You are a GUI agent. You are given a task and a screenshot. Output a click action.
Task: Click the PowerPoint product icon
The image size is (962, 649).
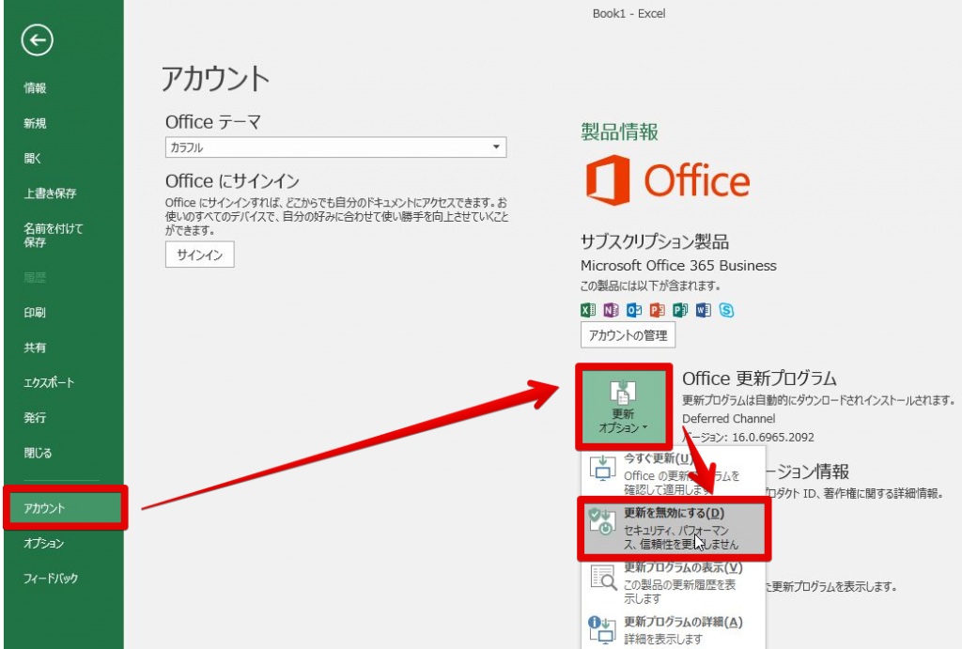657,310
